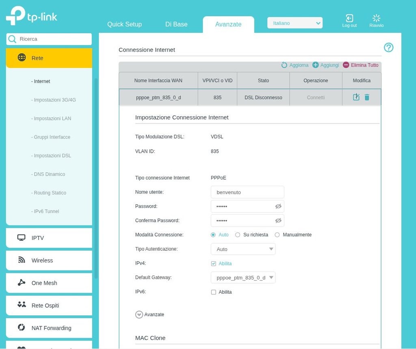Enable the IPv6 Abilita checkbox
This screenshot has width=416, height=349.
tap(214, 292)
